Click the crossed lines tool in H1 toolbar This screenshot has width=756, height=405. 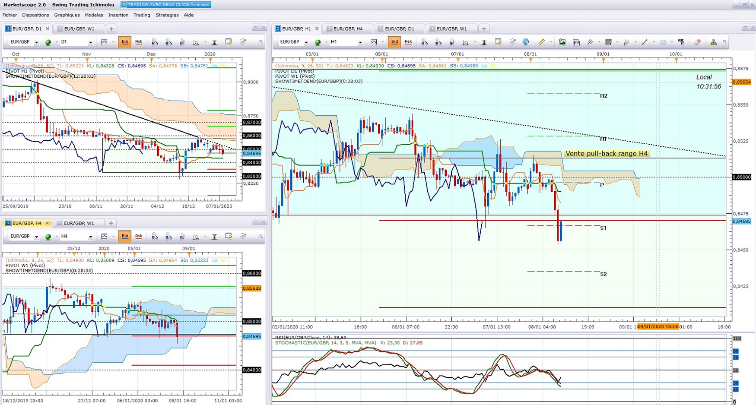[x=590, y=42]
